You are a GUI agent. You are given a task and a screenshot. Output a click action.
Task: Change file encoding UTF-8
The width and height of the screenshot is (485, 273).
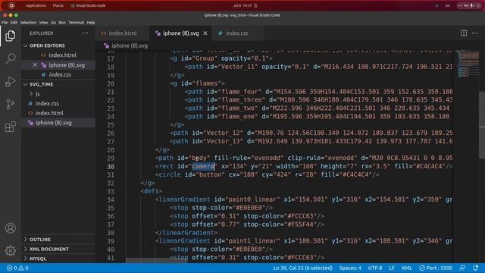pyautogui.click(x=375, y=268)
